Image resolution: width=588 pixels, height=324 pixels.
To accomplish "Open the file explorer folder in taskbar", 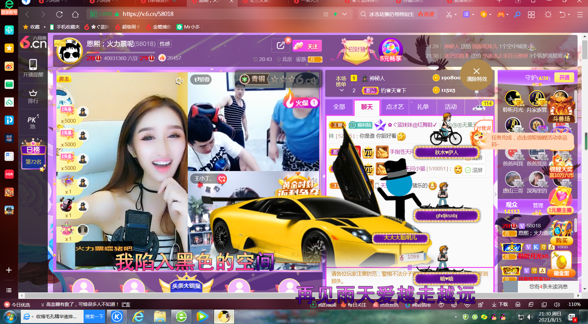I will (160, 317).
